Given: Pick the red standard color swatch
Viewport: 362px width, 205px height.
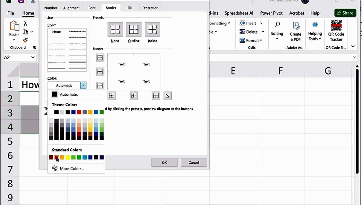Looking at the screenshot, I should pos(56,157).
